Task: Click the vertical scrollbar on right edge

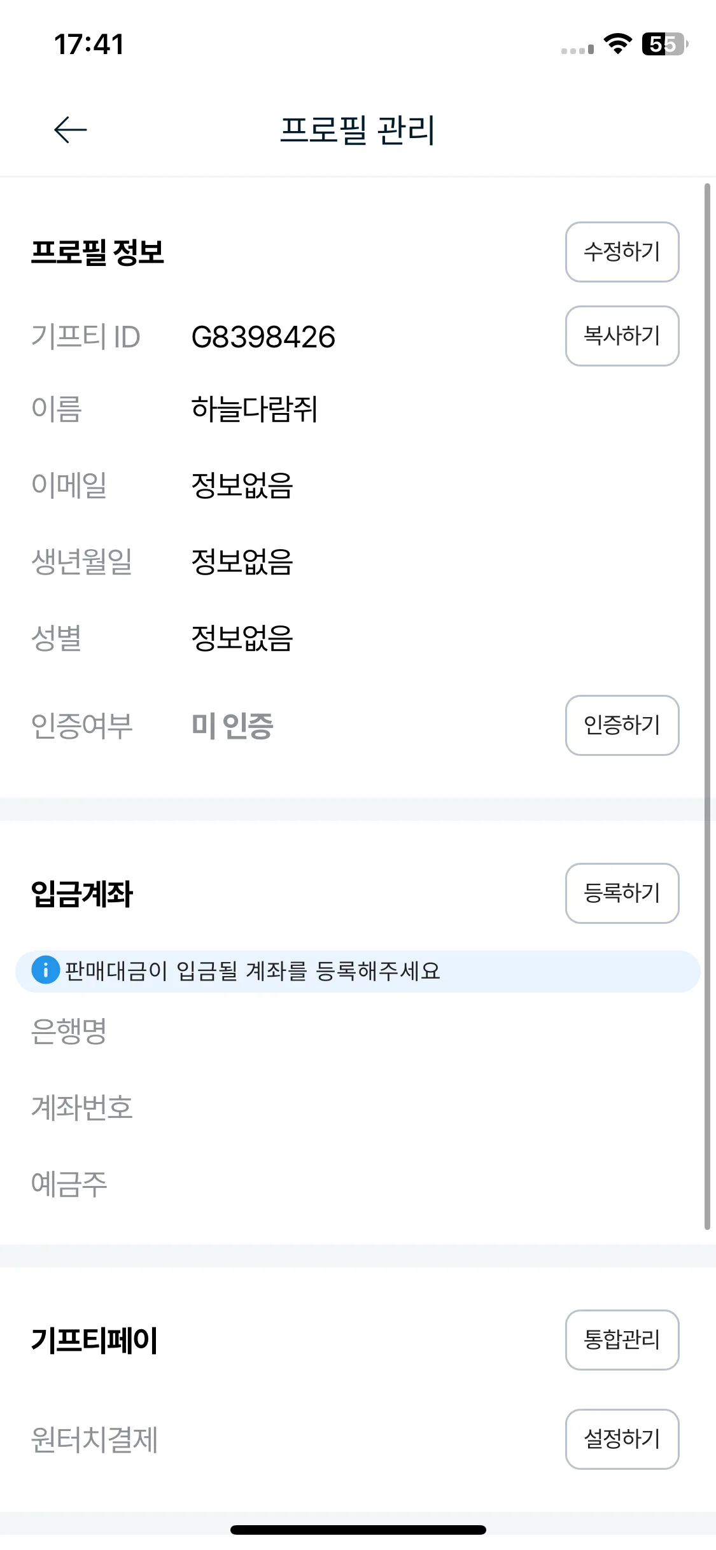Action: 707,706
